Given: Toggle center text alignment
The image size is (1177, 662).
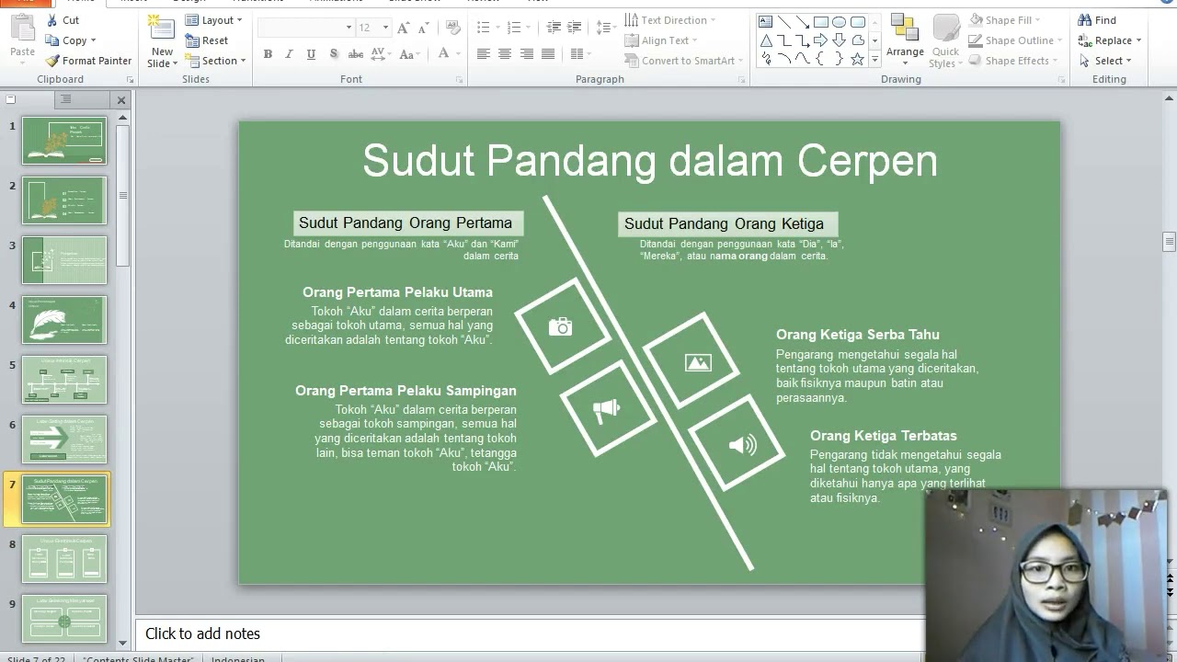Looking at the screenshot, I should pyautogui.click(x=505, y=54).
